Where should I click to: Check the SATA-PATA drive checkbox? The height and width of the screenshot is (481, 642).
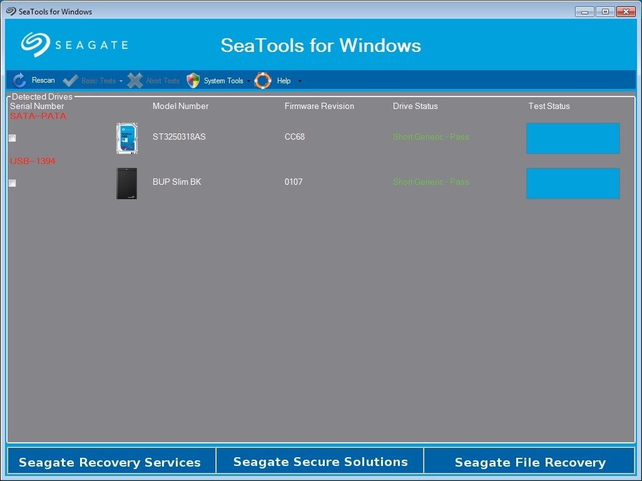(x=12, y=138)
